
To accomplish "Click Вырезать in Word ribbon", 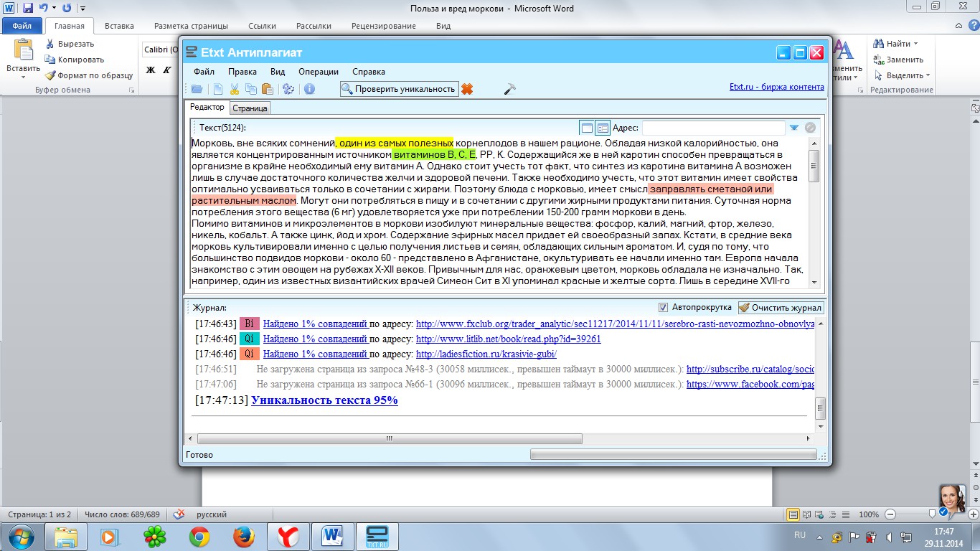I will tap(69, 44).
